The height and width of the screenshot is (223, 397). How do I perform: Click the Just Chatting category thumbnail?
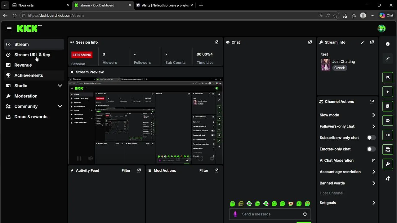(x=326, y=65)
